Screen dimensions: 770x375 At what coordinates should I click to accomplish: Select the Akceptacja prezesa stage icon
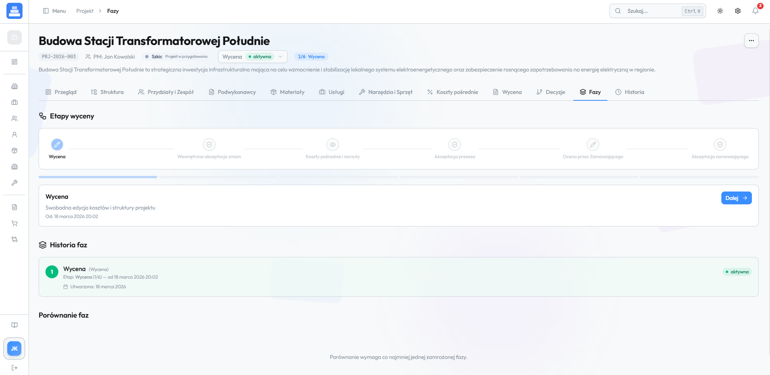(x=454, y=145)
